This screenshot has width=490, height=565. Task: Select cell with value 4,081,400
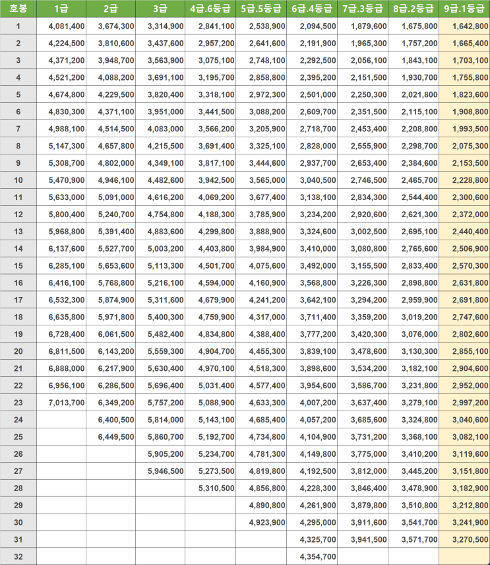coord(61,26)
